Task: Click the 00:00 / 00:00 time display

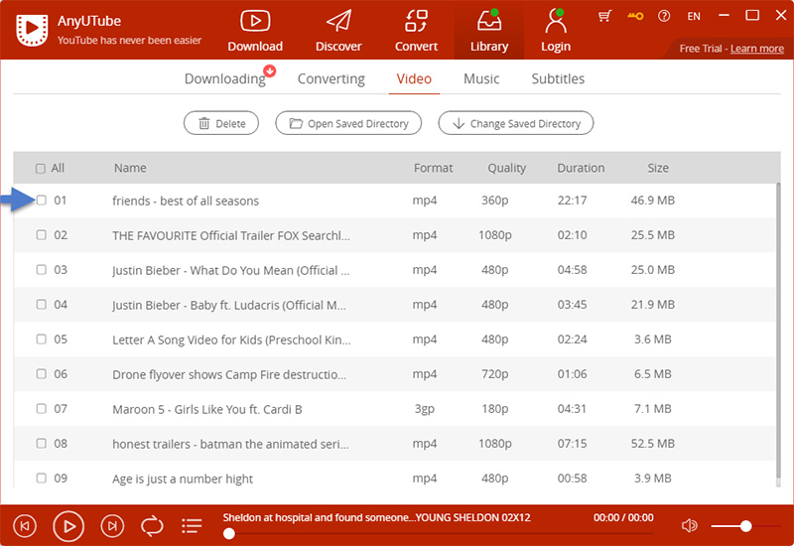Action: 623,517
